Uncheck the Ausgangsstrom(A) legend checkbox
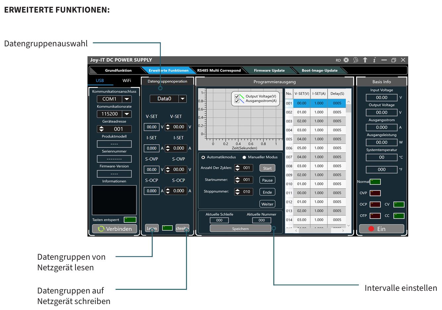The width and height of the screenshot is (442, 310). pos(237,101)
